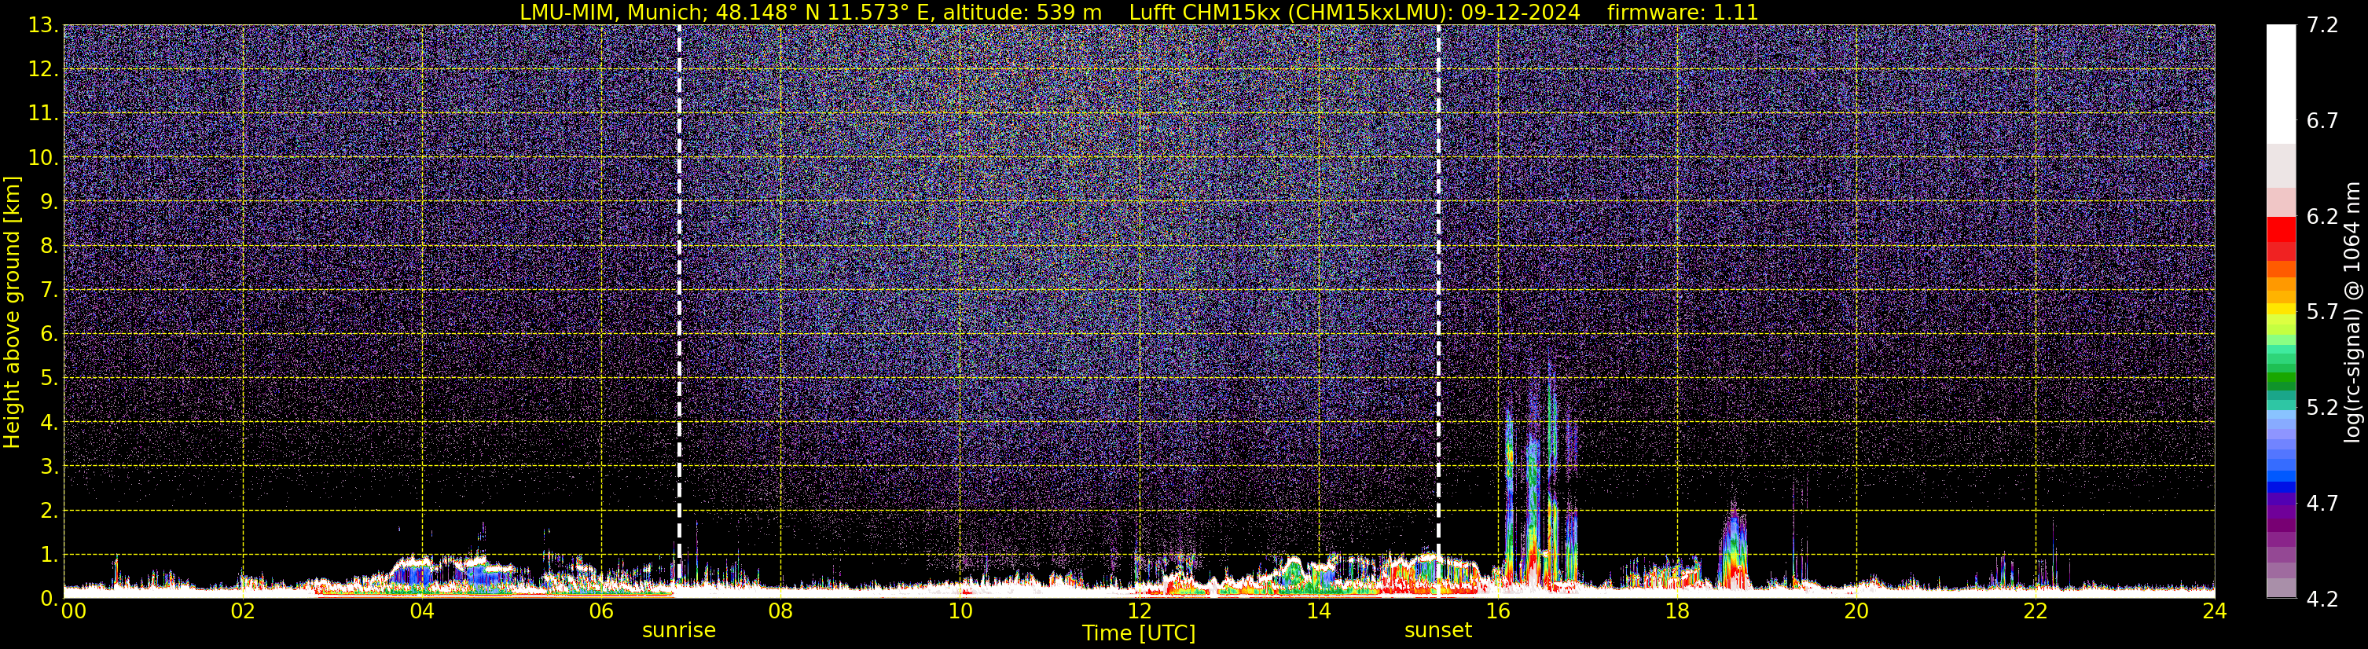Click y-axis tick label 12.

point(42,69)
